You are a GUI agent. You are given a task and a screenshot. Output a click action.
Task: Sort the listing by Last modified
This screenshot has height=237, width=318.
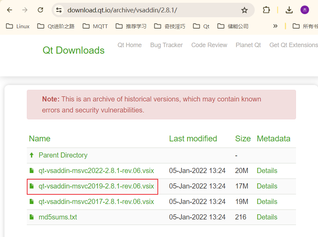(x=193, y=139)
